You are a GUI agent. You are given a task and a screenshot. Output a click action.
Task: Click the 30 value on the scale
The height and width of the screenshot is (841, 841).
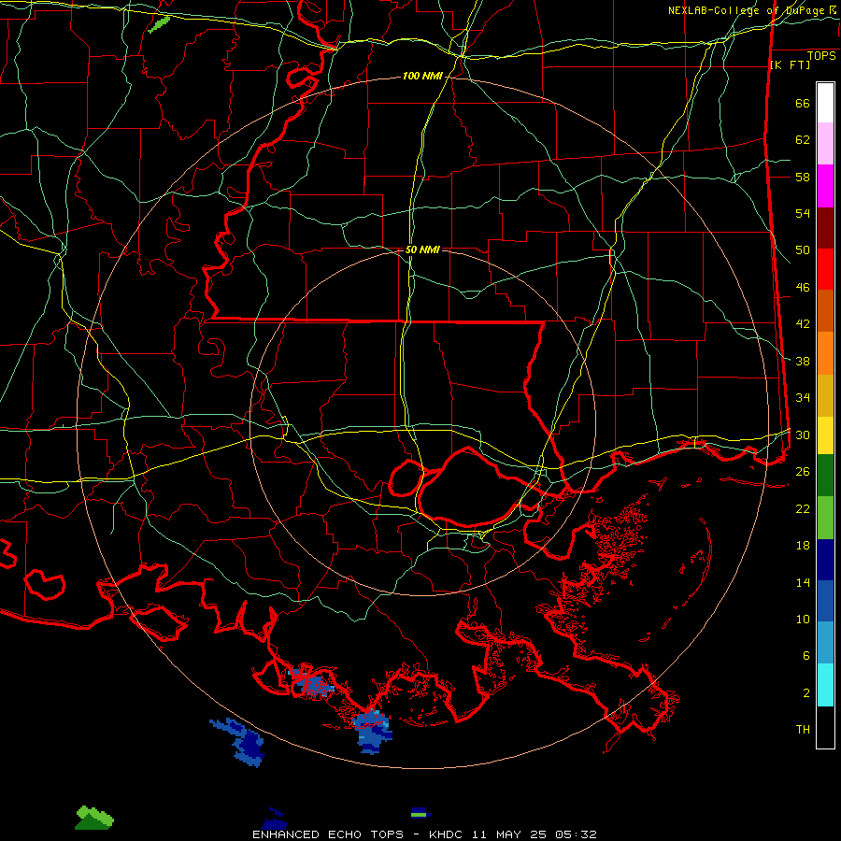(x=803, y=435)
